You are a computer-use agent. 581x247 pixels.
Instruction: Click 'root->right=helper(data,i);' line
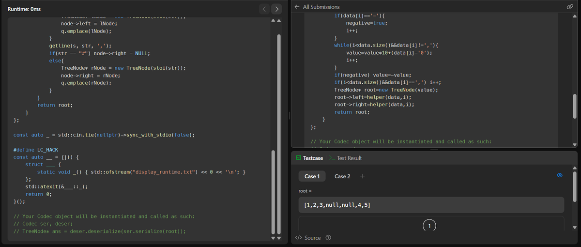(374, 105)
